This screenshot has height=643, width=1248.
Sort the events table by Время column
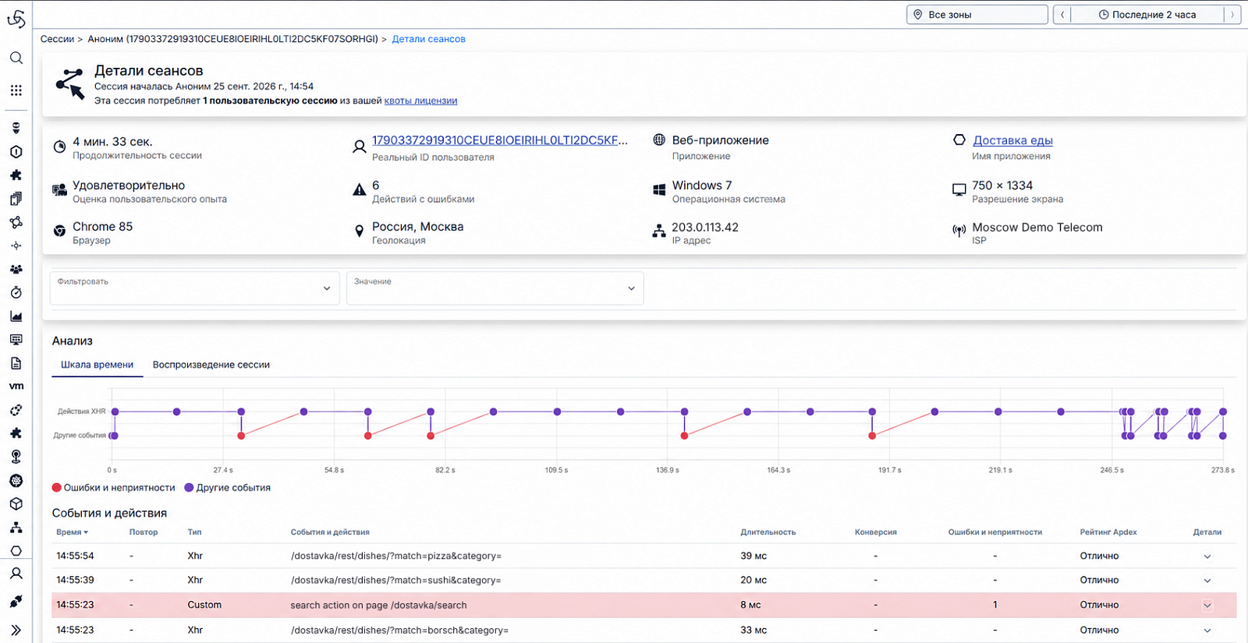coord(72,532)
